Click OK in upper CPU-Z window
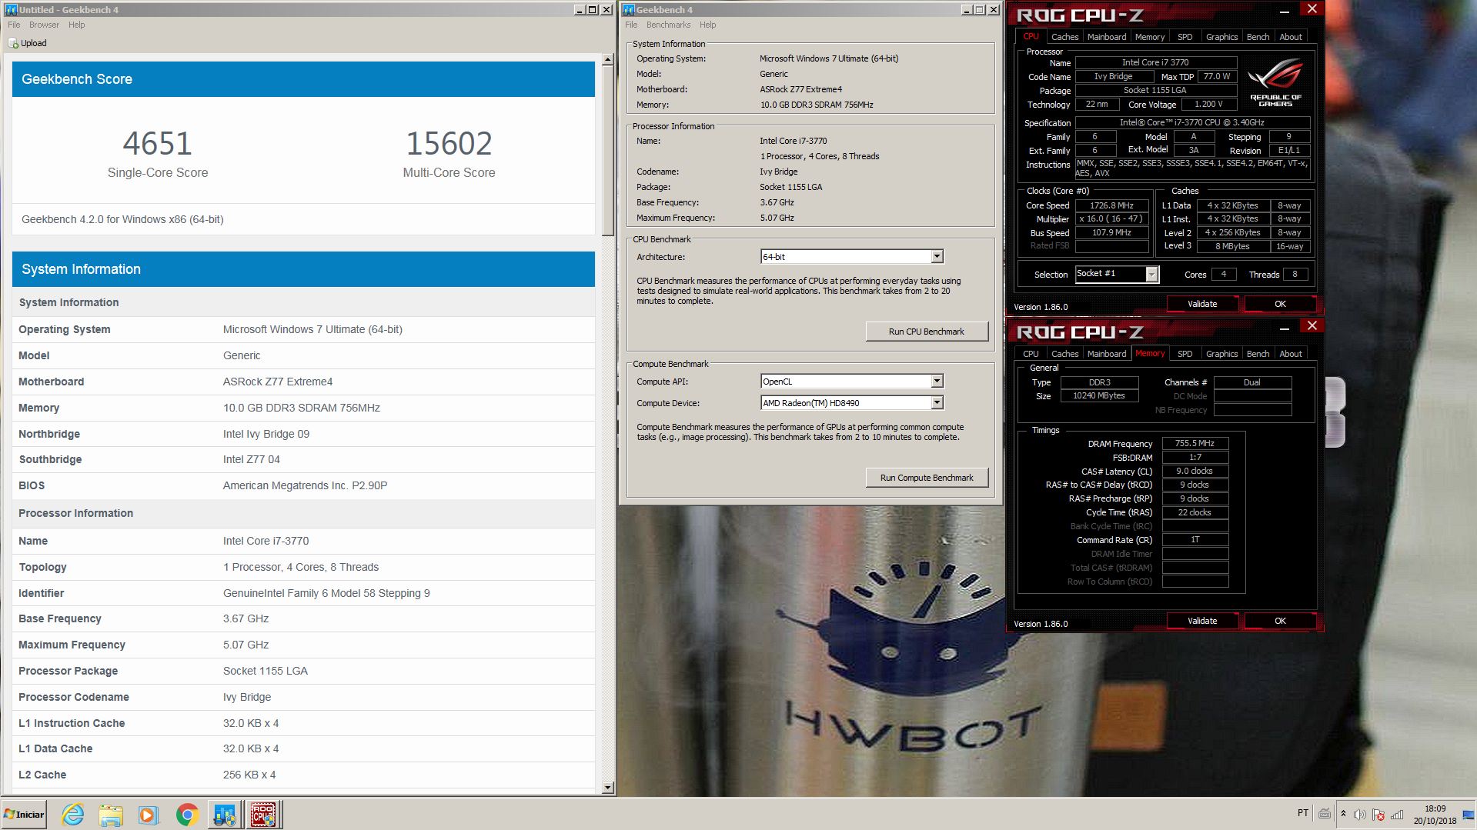Screen dimensions: 1477x830 (x=1280, y=304)
